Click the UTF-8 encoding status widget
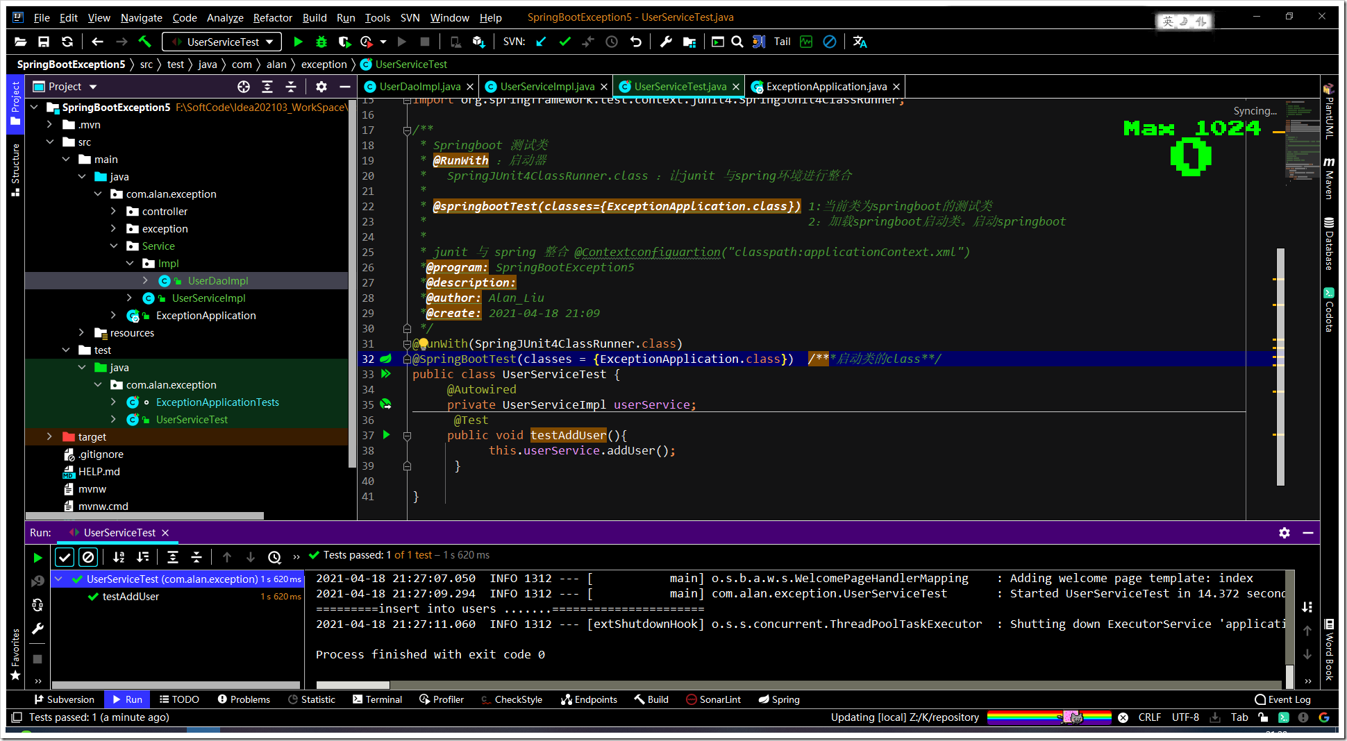The height and width of the screenshot is (741, 1347). [x=1185, y=717]
